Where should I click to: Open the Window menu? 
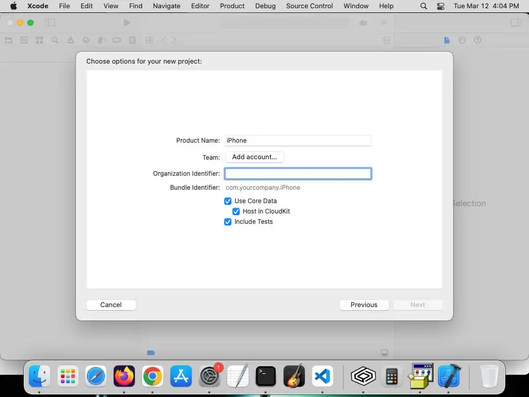click(x=356, y=6)
